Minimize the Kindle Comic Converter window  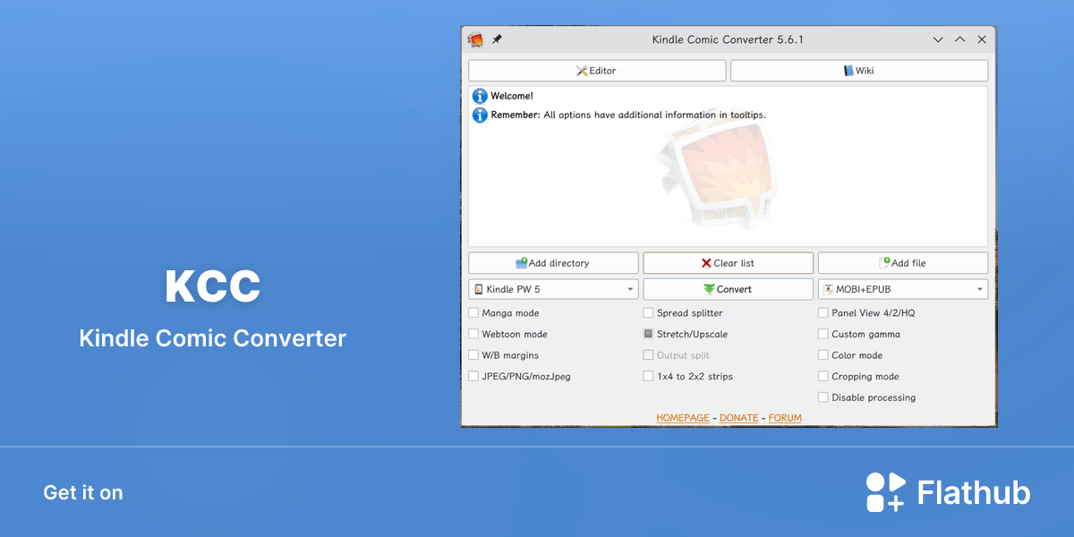938,39
